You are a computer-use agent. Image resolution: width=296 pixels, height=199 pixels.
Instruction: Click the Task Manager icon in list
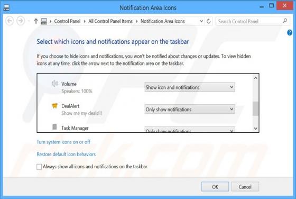[54, 127]
